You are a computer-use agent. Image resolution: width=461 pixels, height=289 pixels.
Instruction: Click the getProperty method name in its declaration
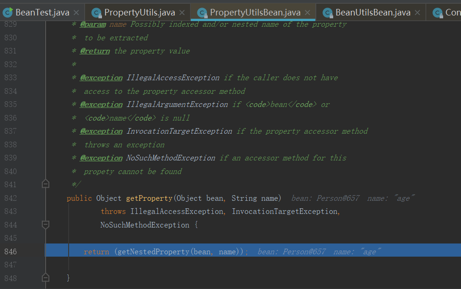click(x=149, y=198)
